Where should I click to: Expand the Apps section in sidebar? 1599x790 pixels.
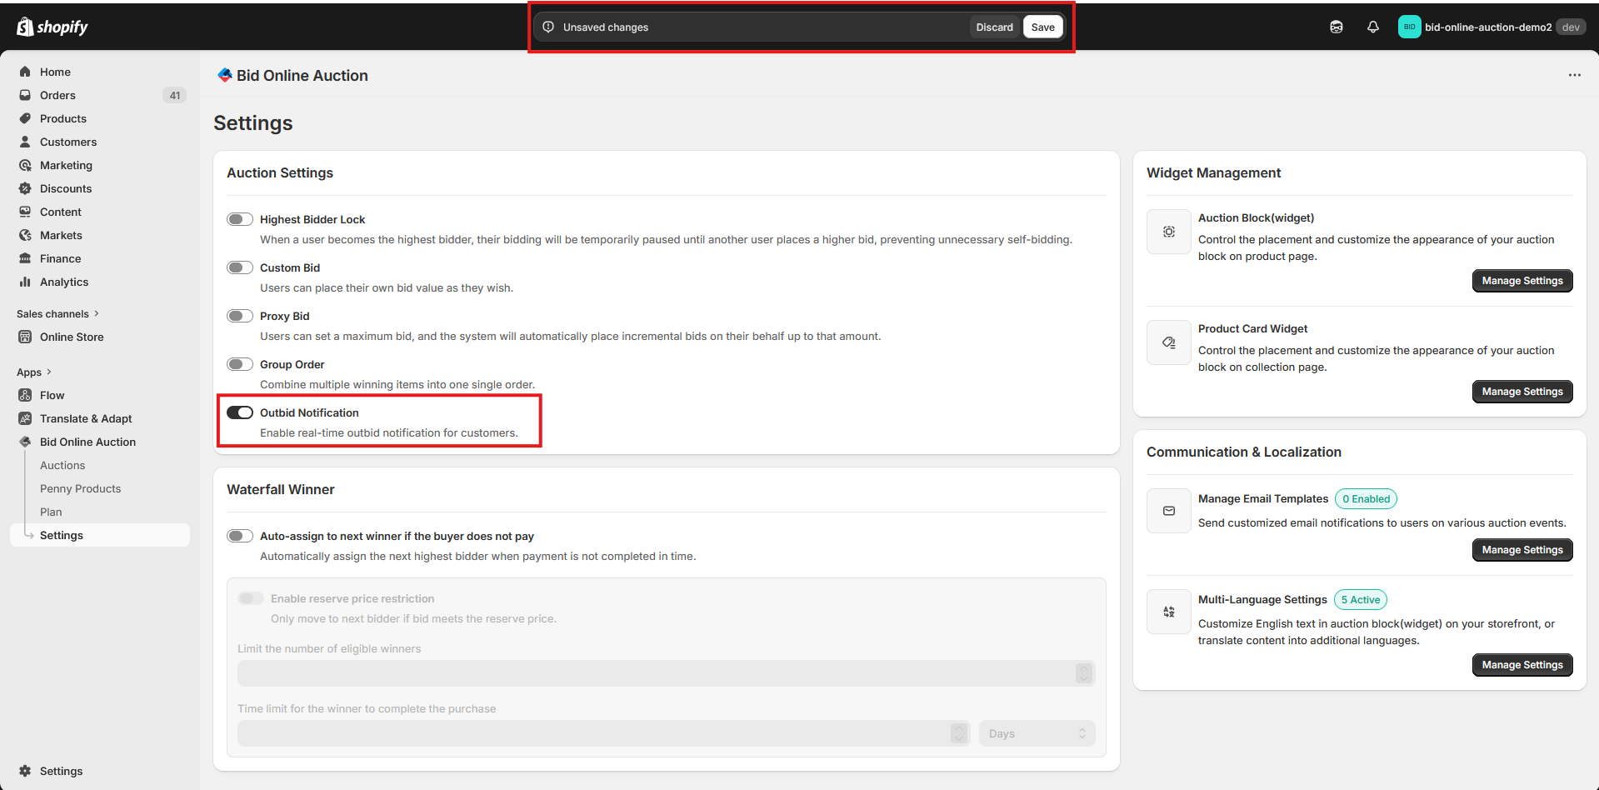[34, 372]
